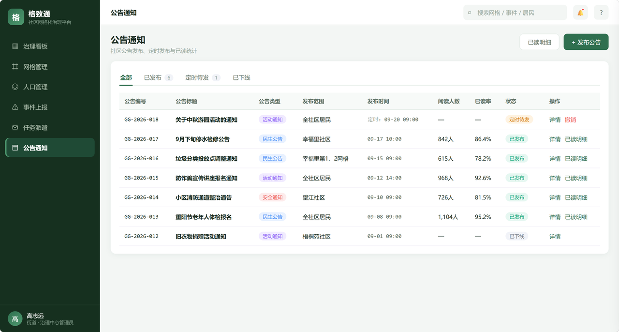
Task: Go to 人口管理 section
Action: (50, 87)
